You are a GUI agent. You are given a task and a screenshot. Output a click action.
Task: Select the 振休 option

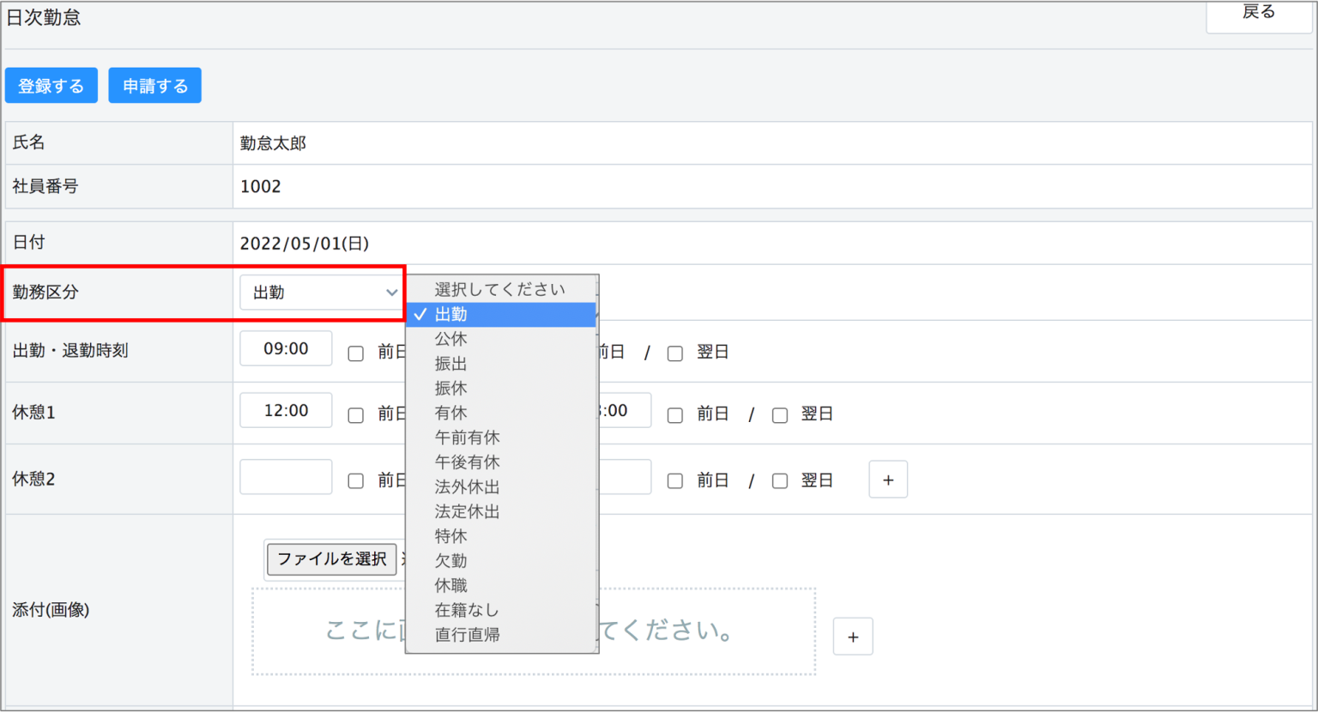[451, 389]
